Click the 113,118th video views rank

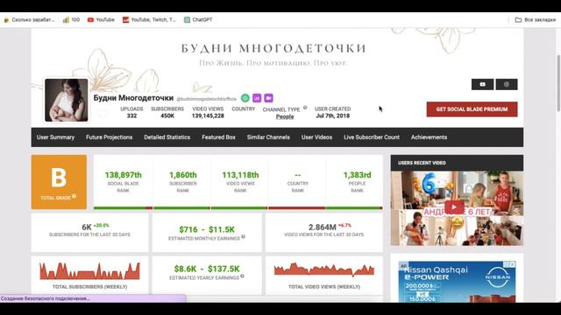pyautogui.click(x=240, y=175)
